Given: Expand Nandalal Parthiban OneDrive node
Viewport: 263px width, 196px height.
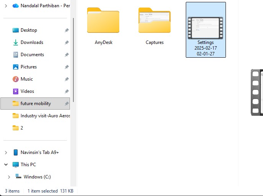Looking at the screenshot, I should (x=6, y=6).
